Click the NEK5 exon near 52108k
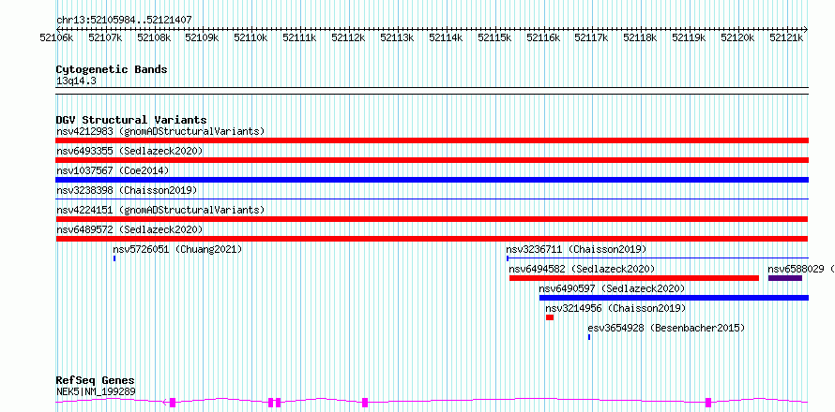 (x=172, y=403)
